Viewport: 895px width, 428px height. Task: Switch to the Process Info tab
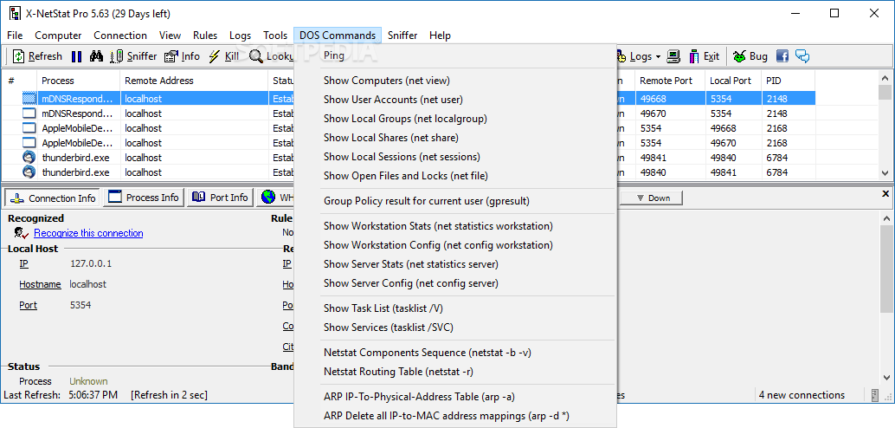[144, 198]
